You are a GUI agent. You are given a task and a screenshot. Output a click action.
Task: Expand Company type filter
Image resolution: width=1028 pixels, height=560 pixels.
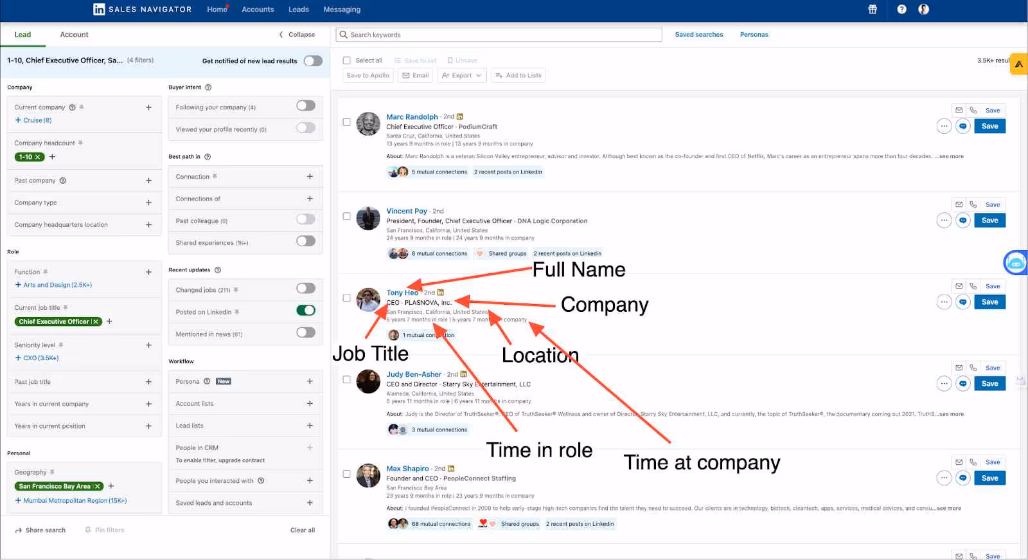pyautogui.click(x=148, y=203)
